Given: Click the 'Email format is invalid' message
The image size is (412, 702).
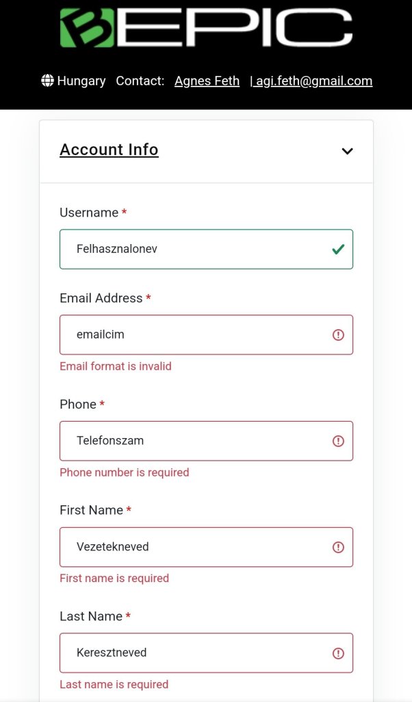Looking at the screenshot, I should pyautogui.click(x=116, y=366).
